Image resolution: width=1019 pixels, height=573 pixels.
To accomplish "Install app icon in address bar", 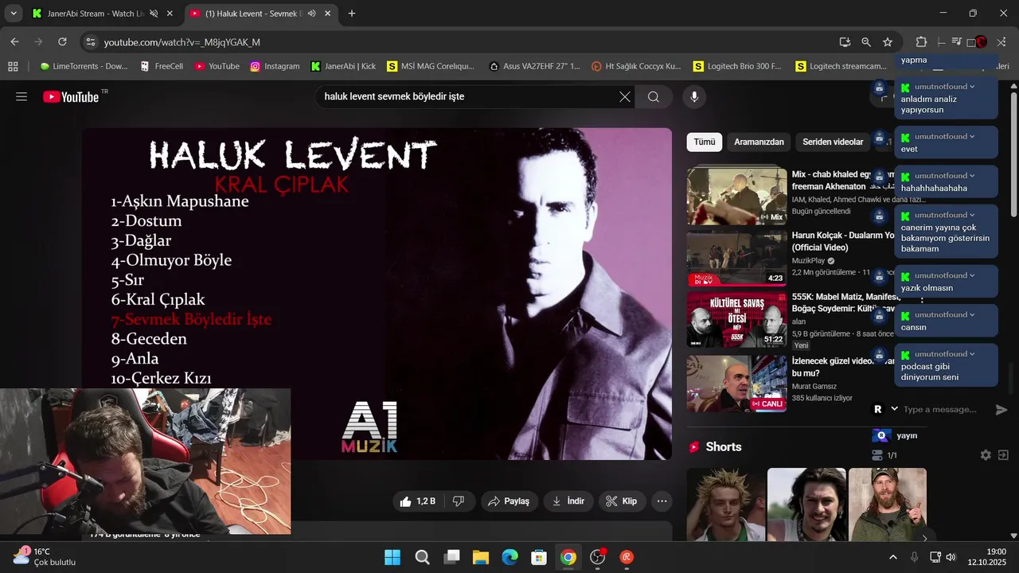I will point(845,41).
